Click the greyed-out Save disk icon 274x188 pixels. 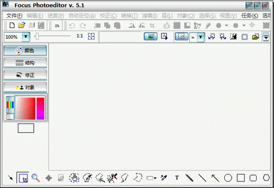[41, 25]
